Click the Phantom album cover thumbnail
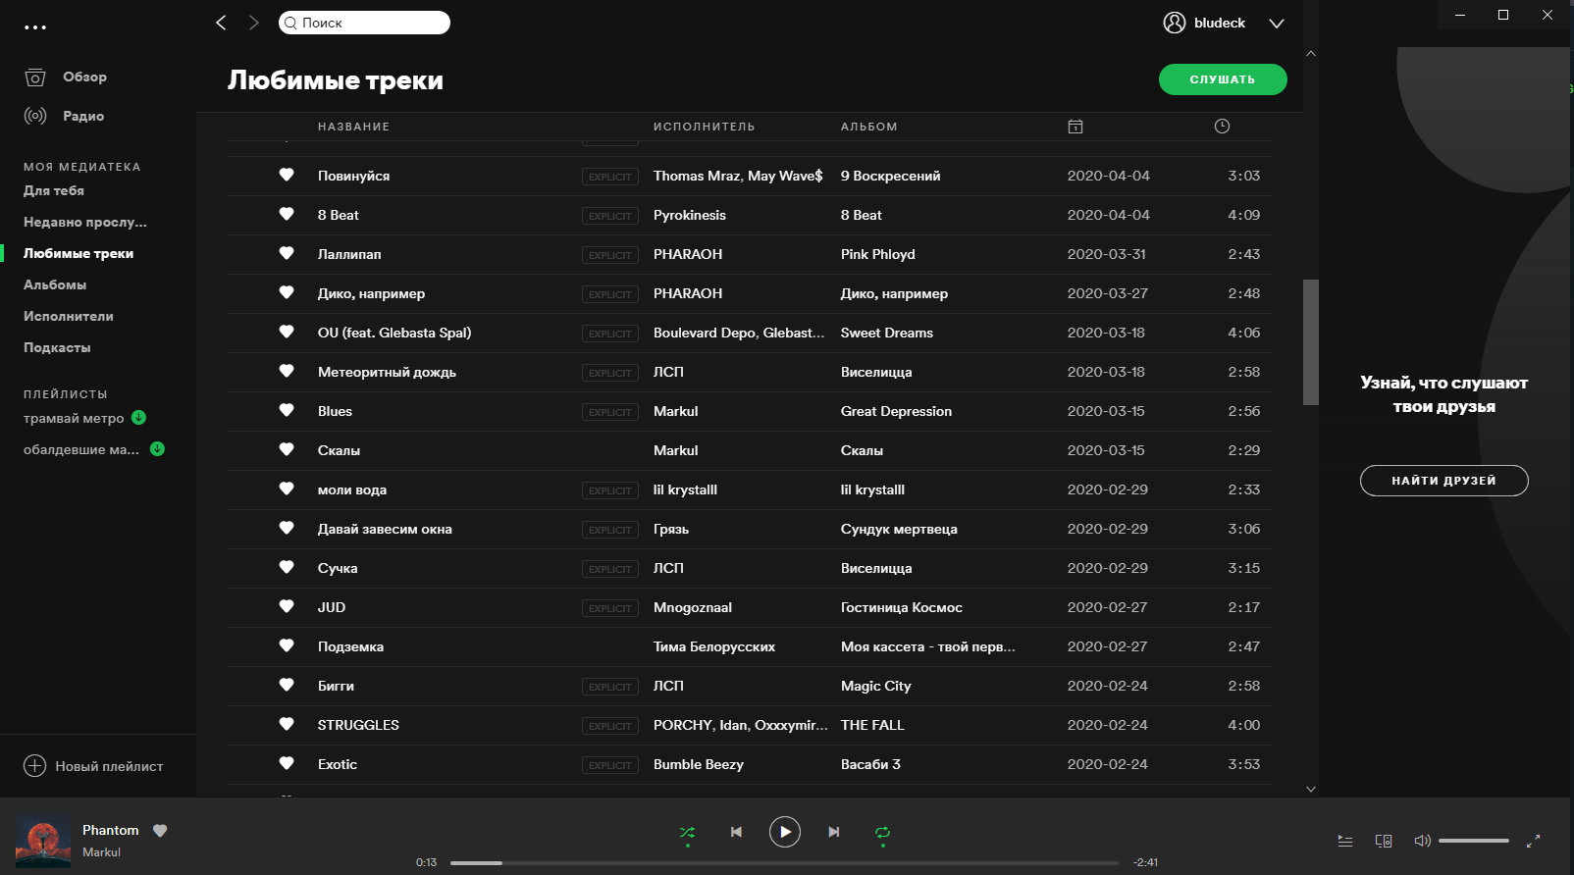The width and height of the screenshot is (1574, 875). point(43,842)
